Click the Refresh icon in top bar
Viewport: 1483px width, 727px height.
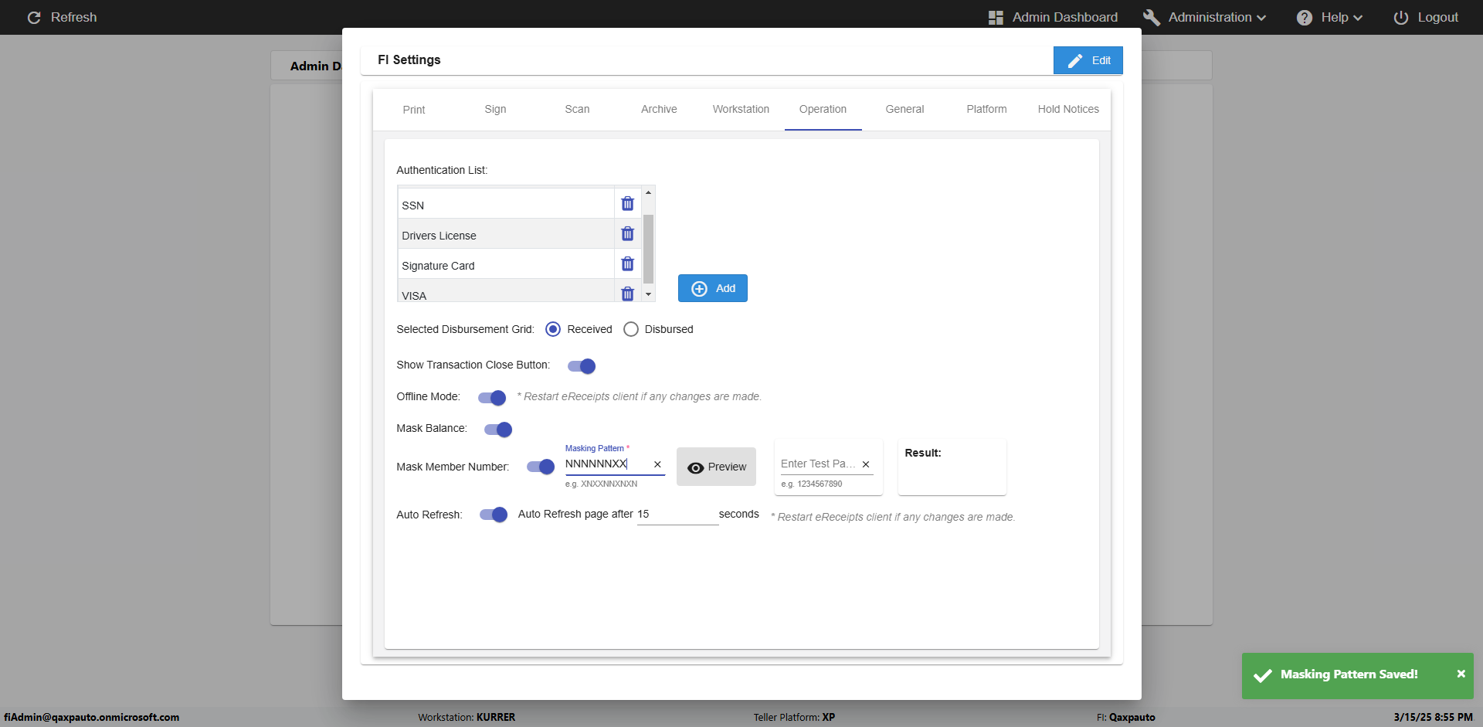click(34, 17)
